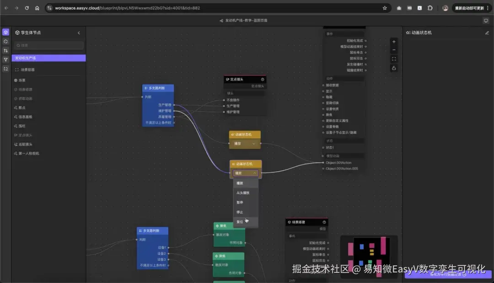This screenshot has width=494, height=283.
Task: Open the browser profile avatar
Action: [445, 8]
